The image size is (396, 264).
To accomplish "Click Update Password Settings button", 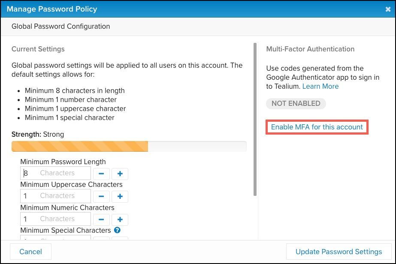I will point(339,252).
